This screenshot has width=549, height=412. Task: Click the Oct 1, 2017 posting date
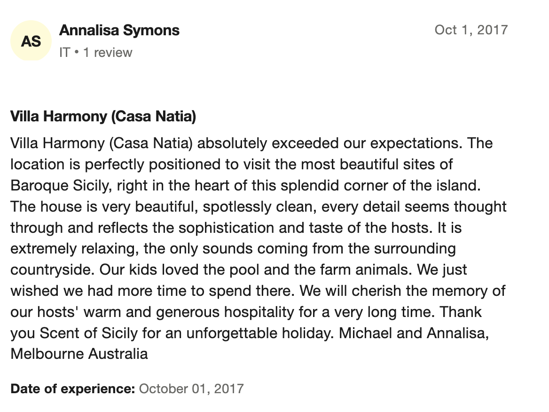point(471,30)
